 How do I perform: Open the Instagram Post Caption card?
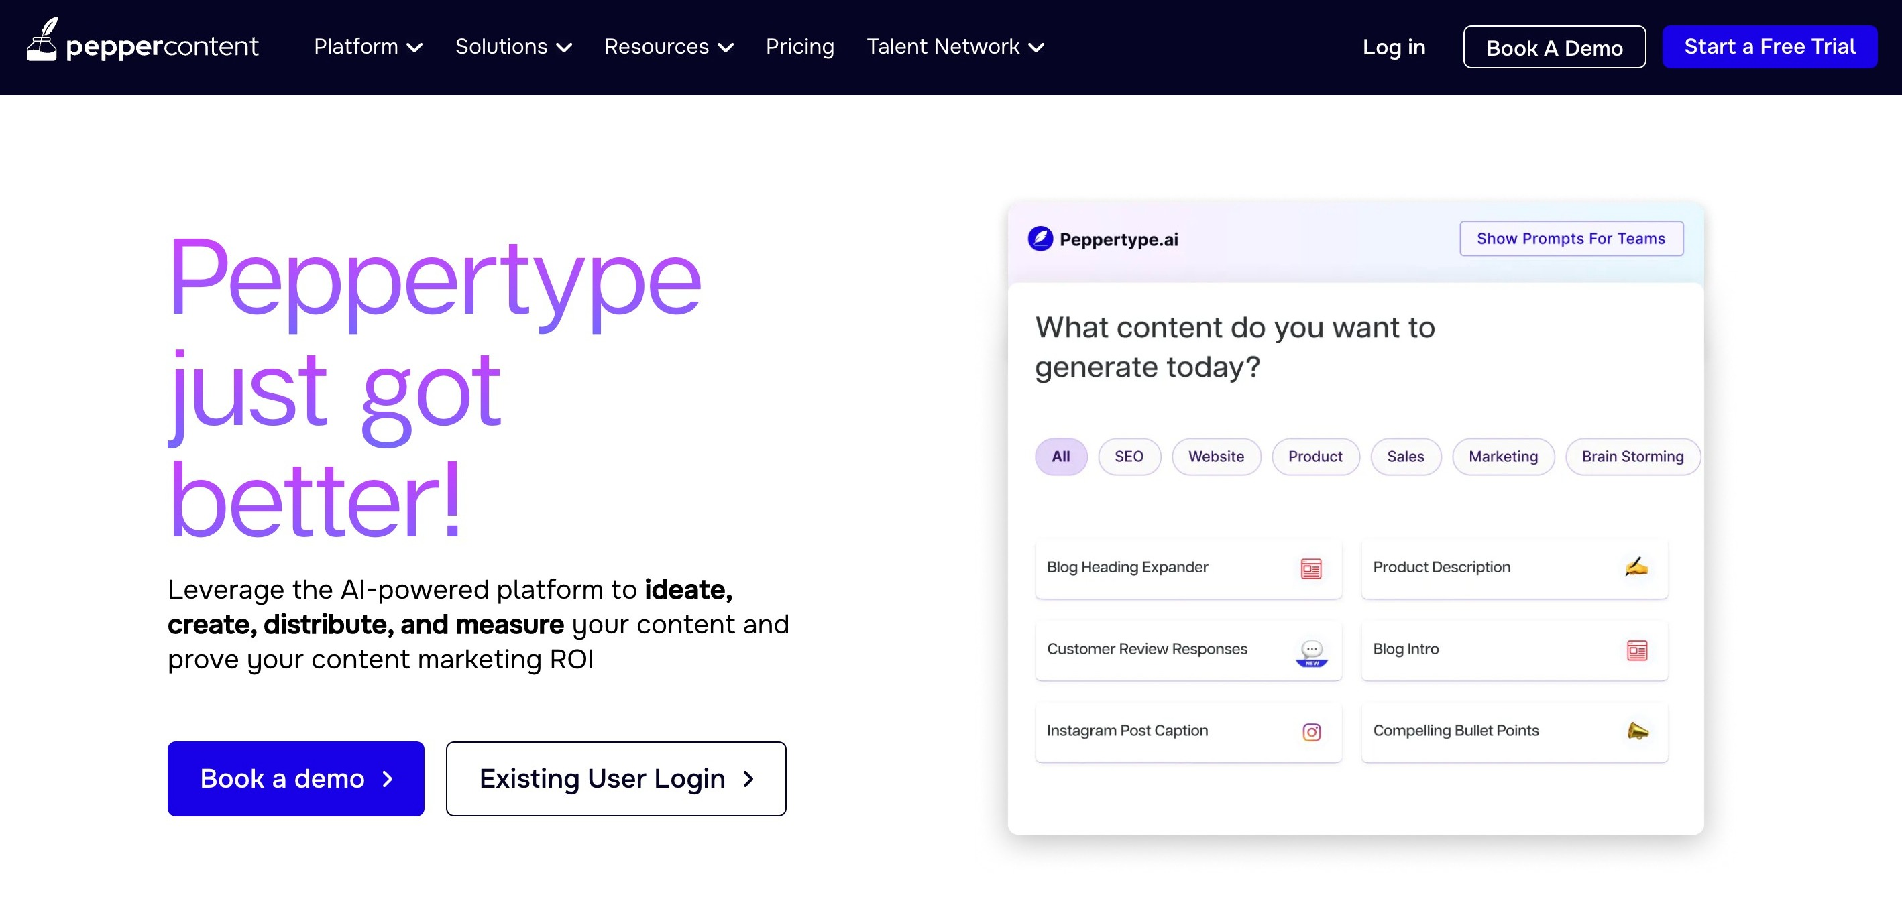pos(1188,732)
